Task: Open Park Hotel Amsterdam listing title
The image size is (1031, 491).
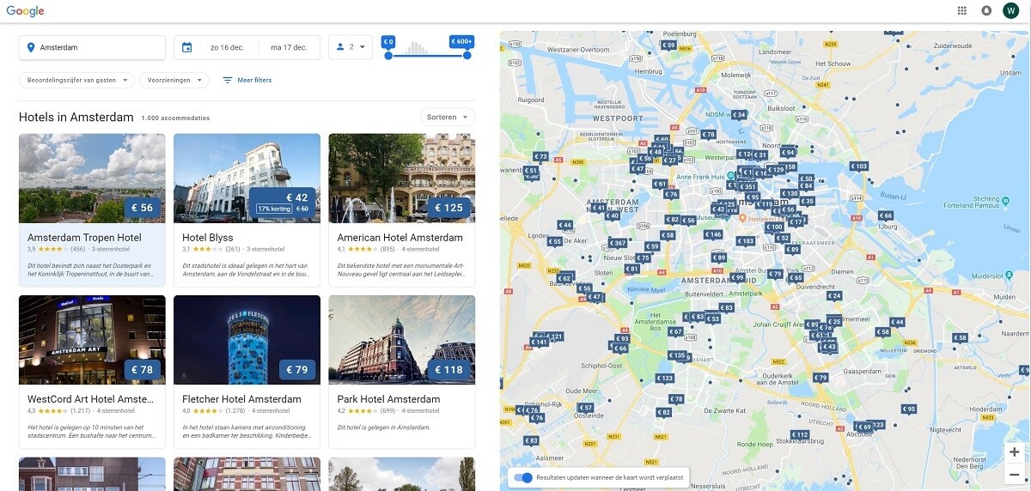Action: click(x=388, y=399)
